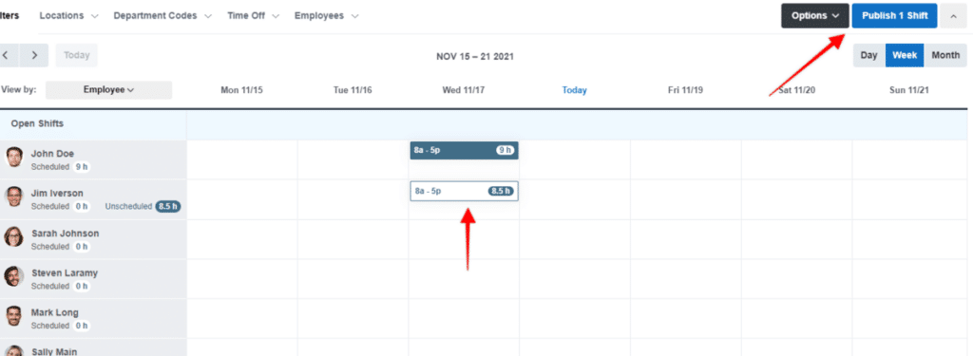973x356 pixels.
Task: Click Sarah Johnson's avatar photo
Action: point(14,236)
